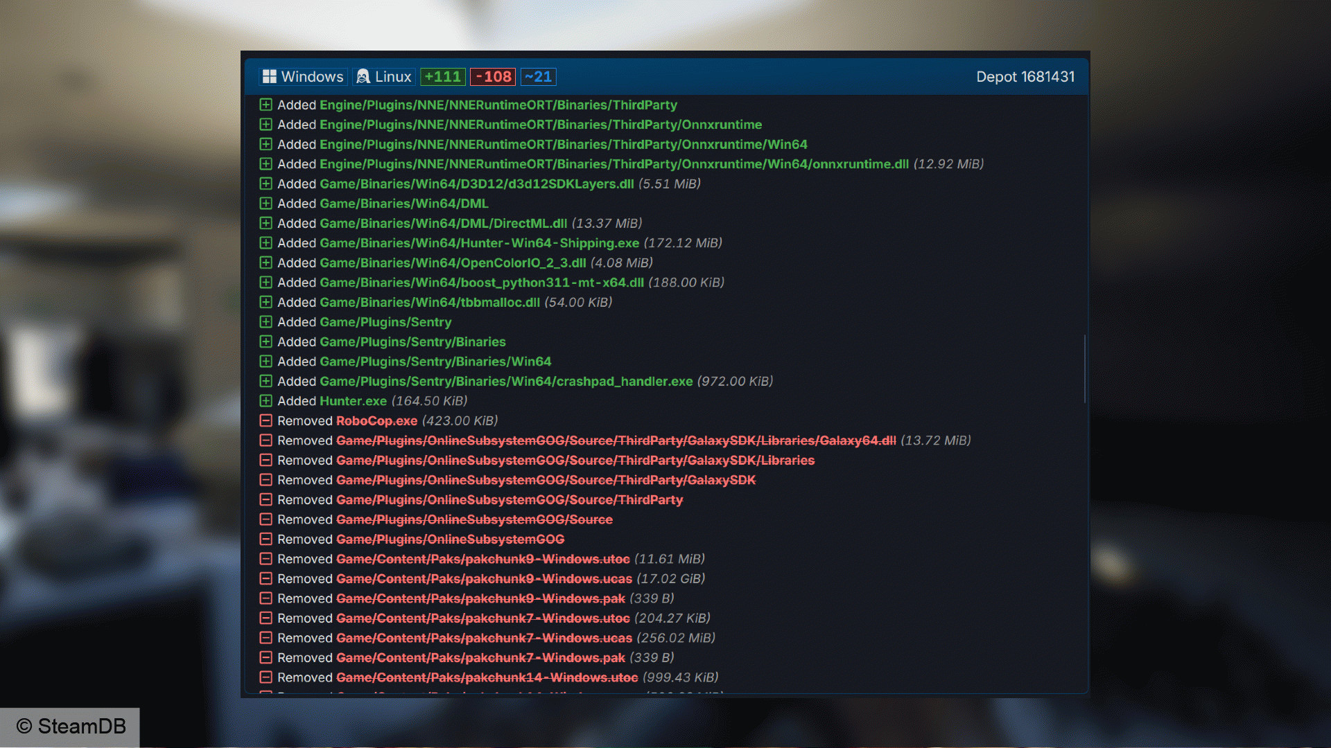Click minus icon beside pakchunk9-Windows.pak row

(266, 598)
